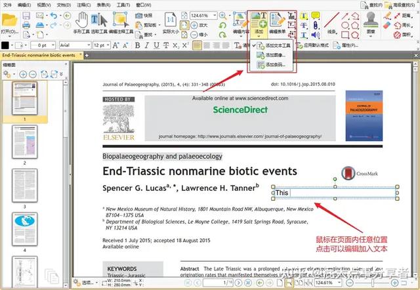Open the status bar 124.61% zoom dropdown
420x290 pixels.
tap(339, 283)
